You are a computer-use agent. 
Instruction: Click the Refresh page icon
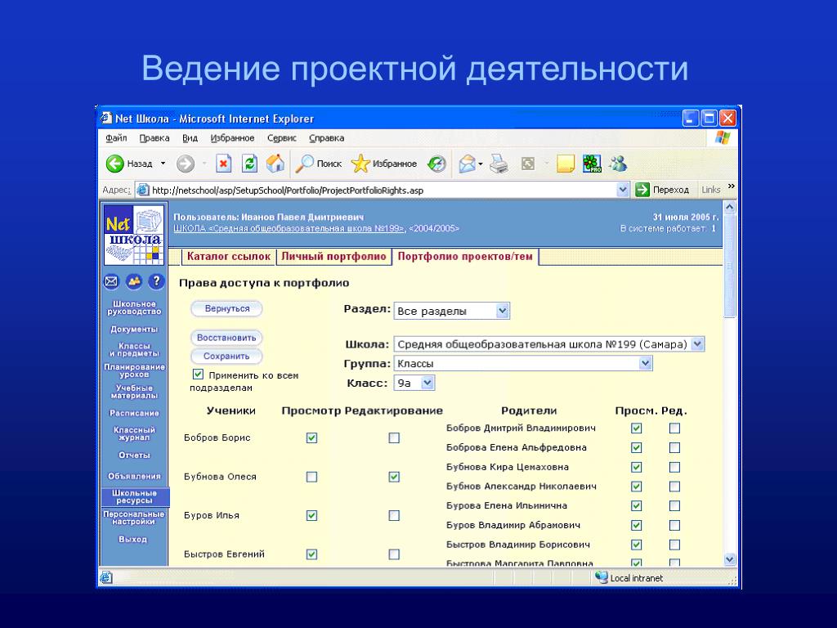(249, 164)
